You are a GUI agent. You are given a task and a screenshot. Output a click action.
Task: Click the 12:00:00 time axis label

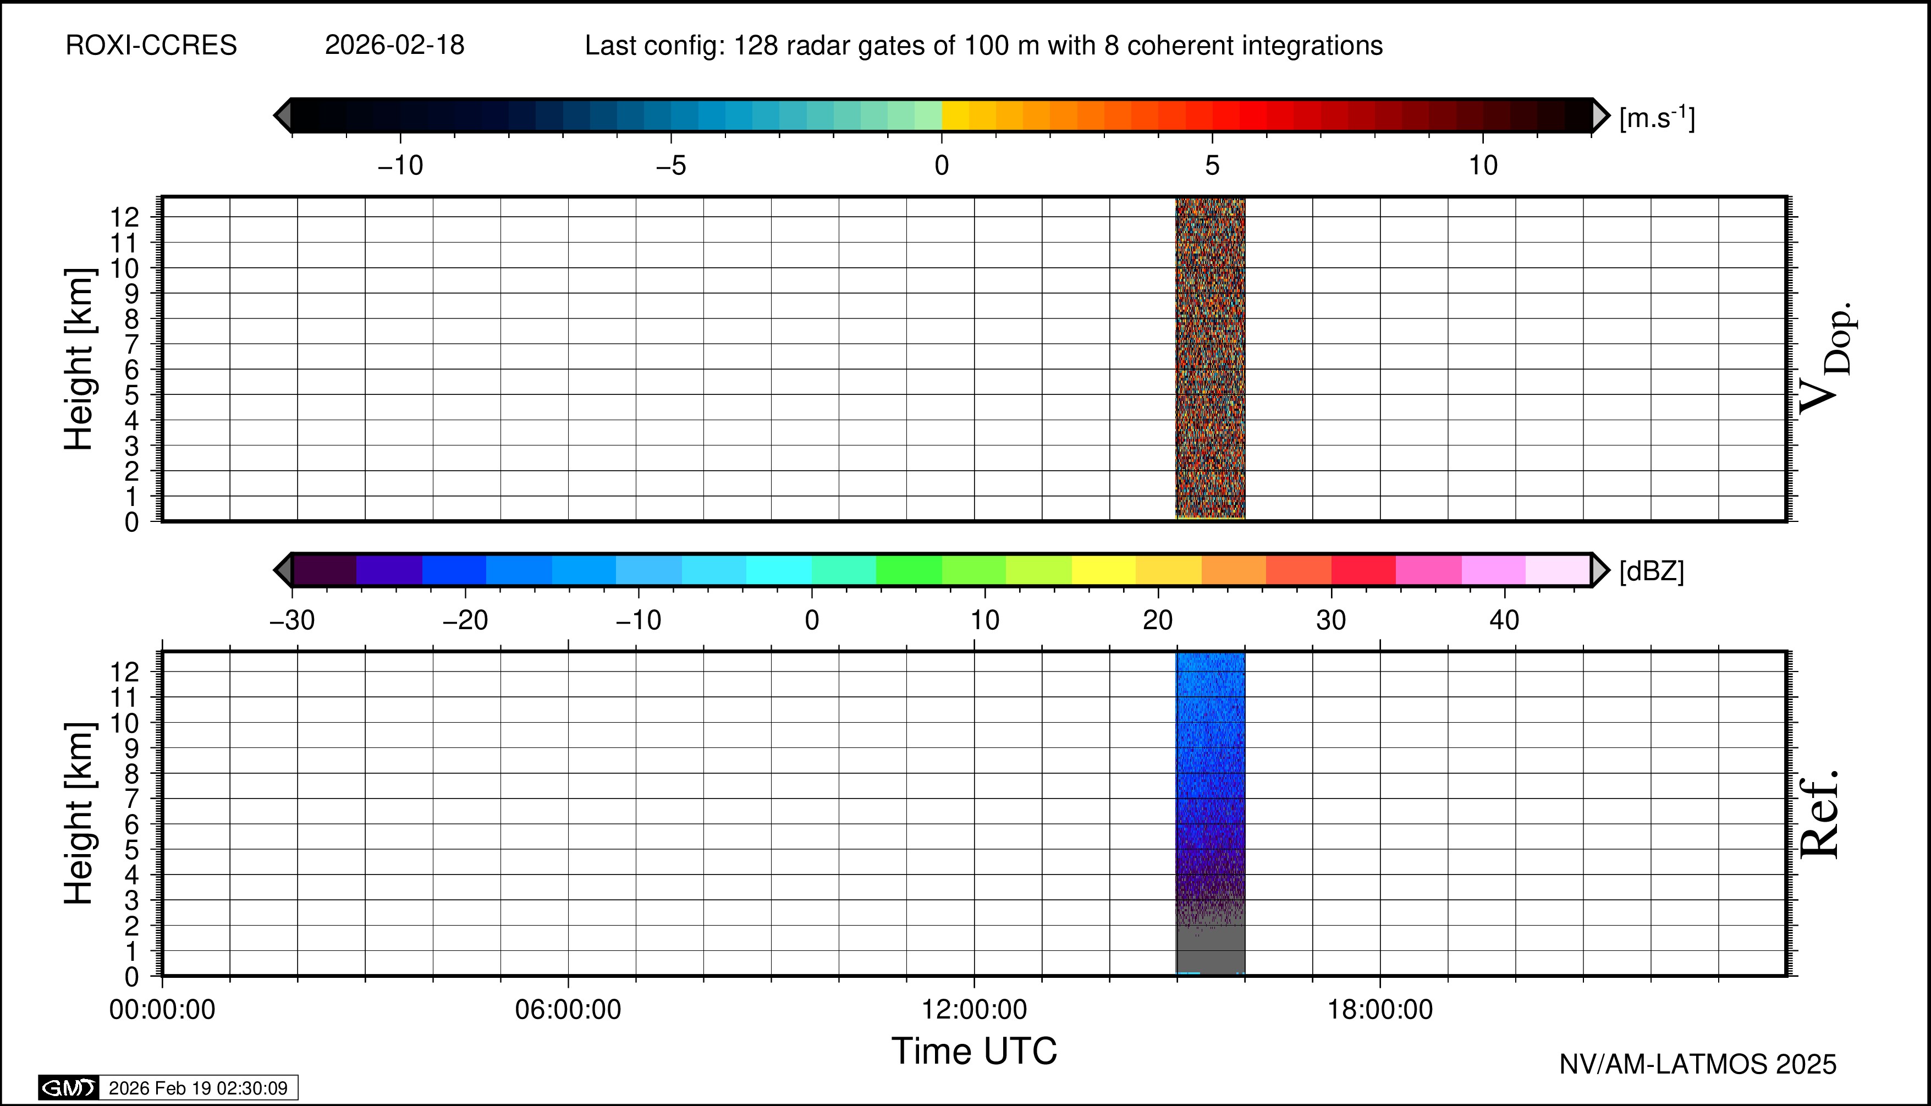[x=974, y=1010]
